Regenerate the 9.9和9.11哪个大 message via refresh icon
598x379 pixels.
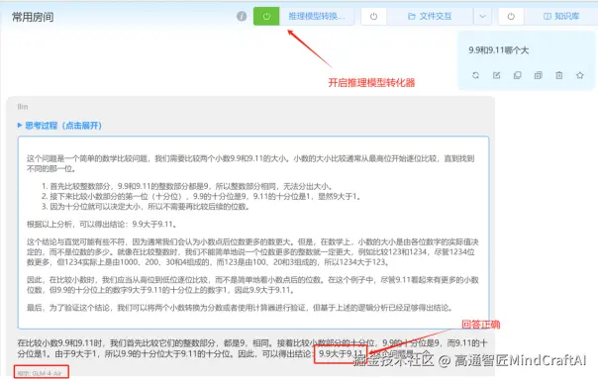(475, 75)
